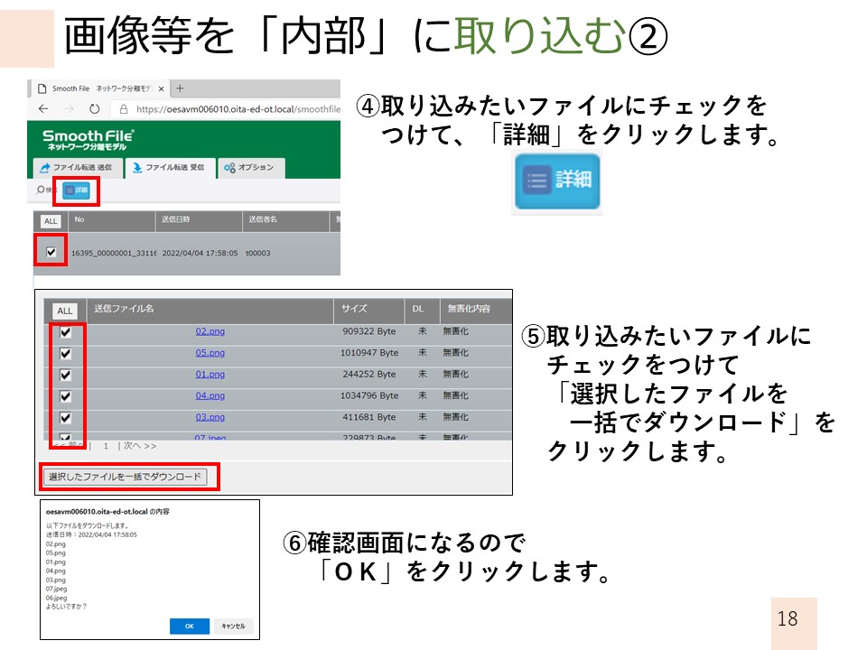The height and width of the screenshot is (650, 867).
Task: Select the highlighted 詳細 toolbar icon
Action: (x=79, y=190)
